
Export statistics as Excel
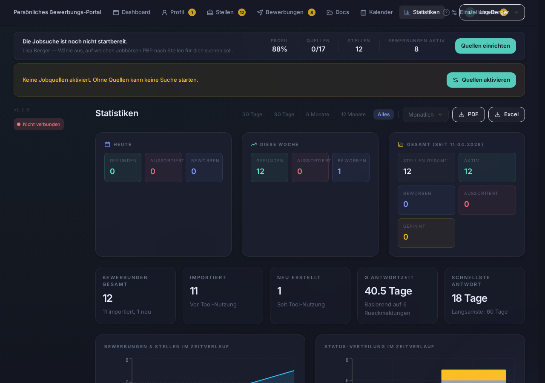507,114
